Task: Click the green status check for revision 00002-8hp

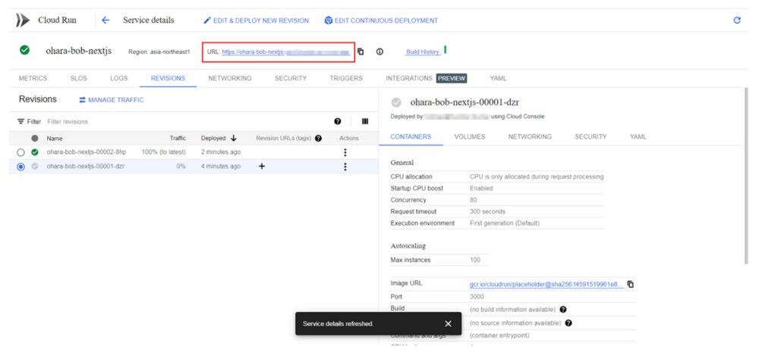Action: click(x=34, y=152)
